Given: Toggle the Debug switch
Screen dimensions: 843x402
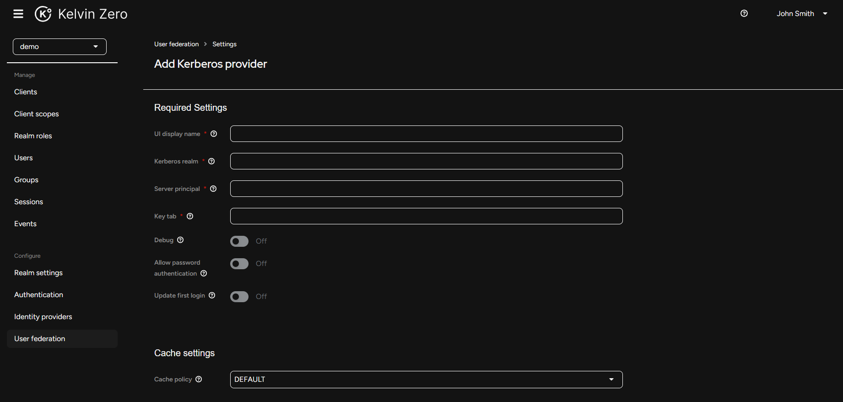Looking at the screenshot, I should coord(239,241).
